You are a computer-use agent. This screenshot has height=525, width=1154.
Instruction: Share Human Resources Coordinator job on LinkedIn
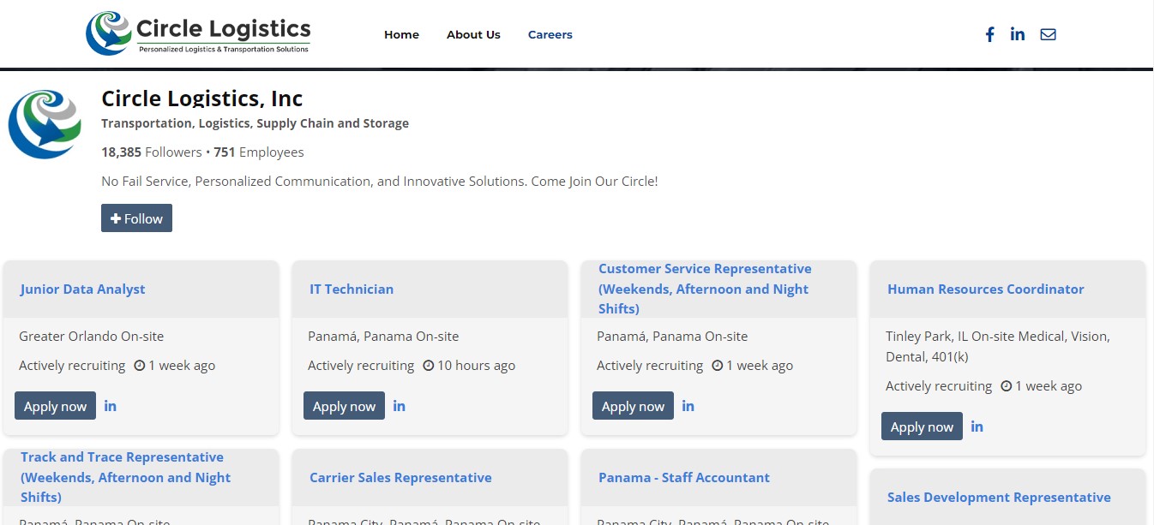tap(977, 427)
